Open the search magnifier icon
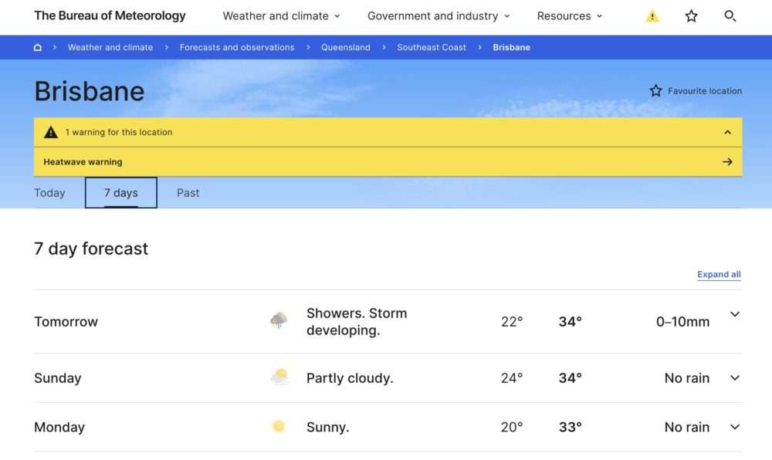 pyautogui.click(x=730, y=16)
